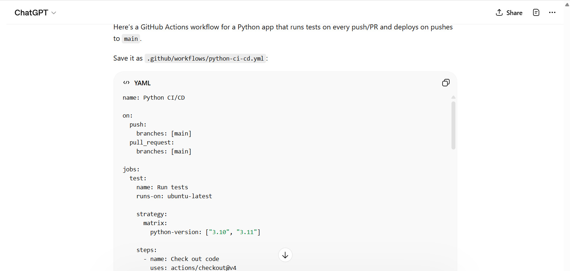Screen dimensions: 570x271
Task: Click the 'runs-on: ubuntu-latest' line
Action: tap(174, 196)
